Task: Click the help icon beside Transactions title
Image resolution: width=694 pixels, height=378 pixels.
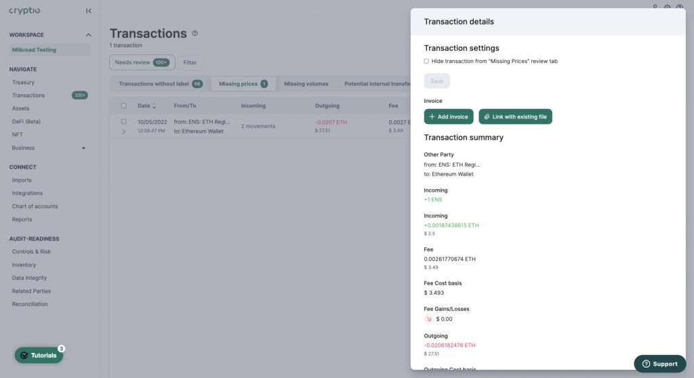Action: pos(195,33)
